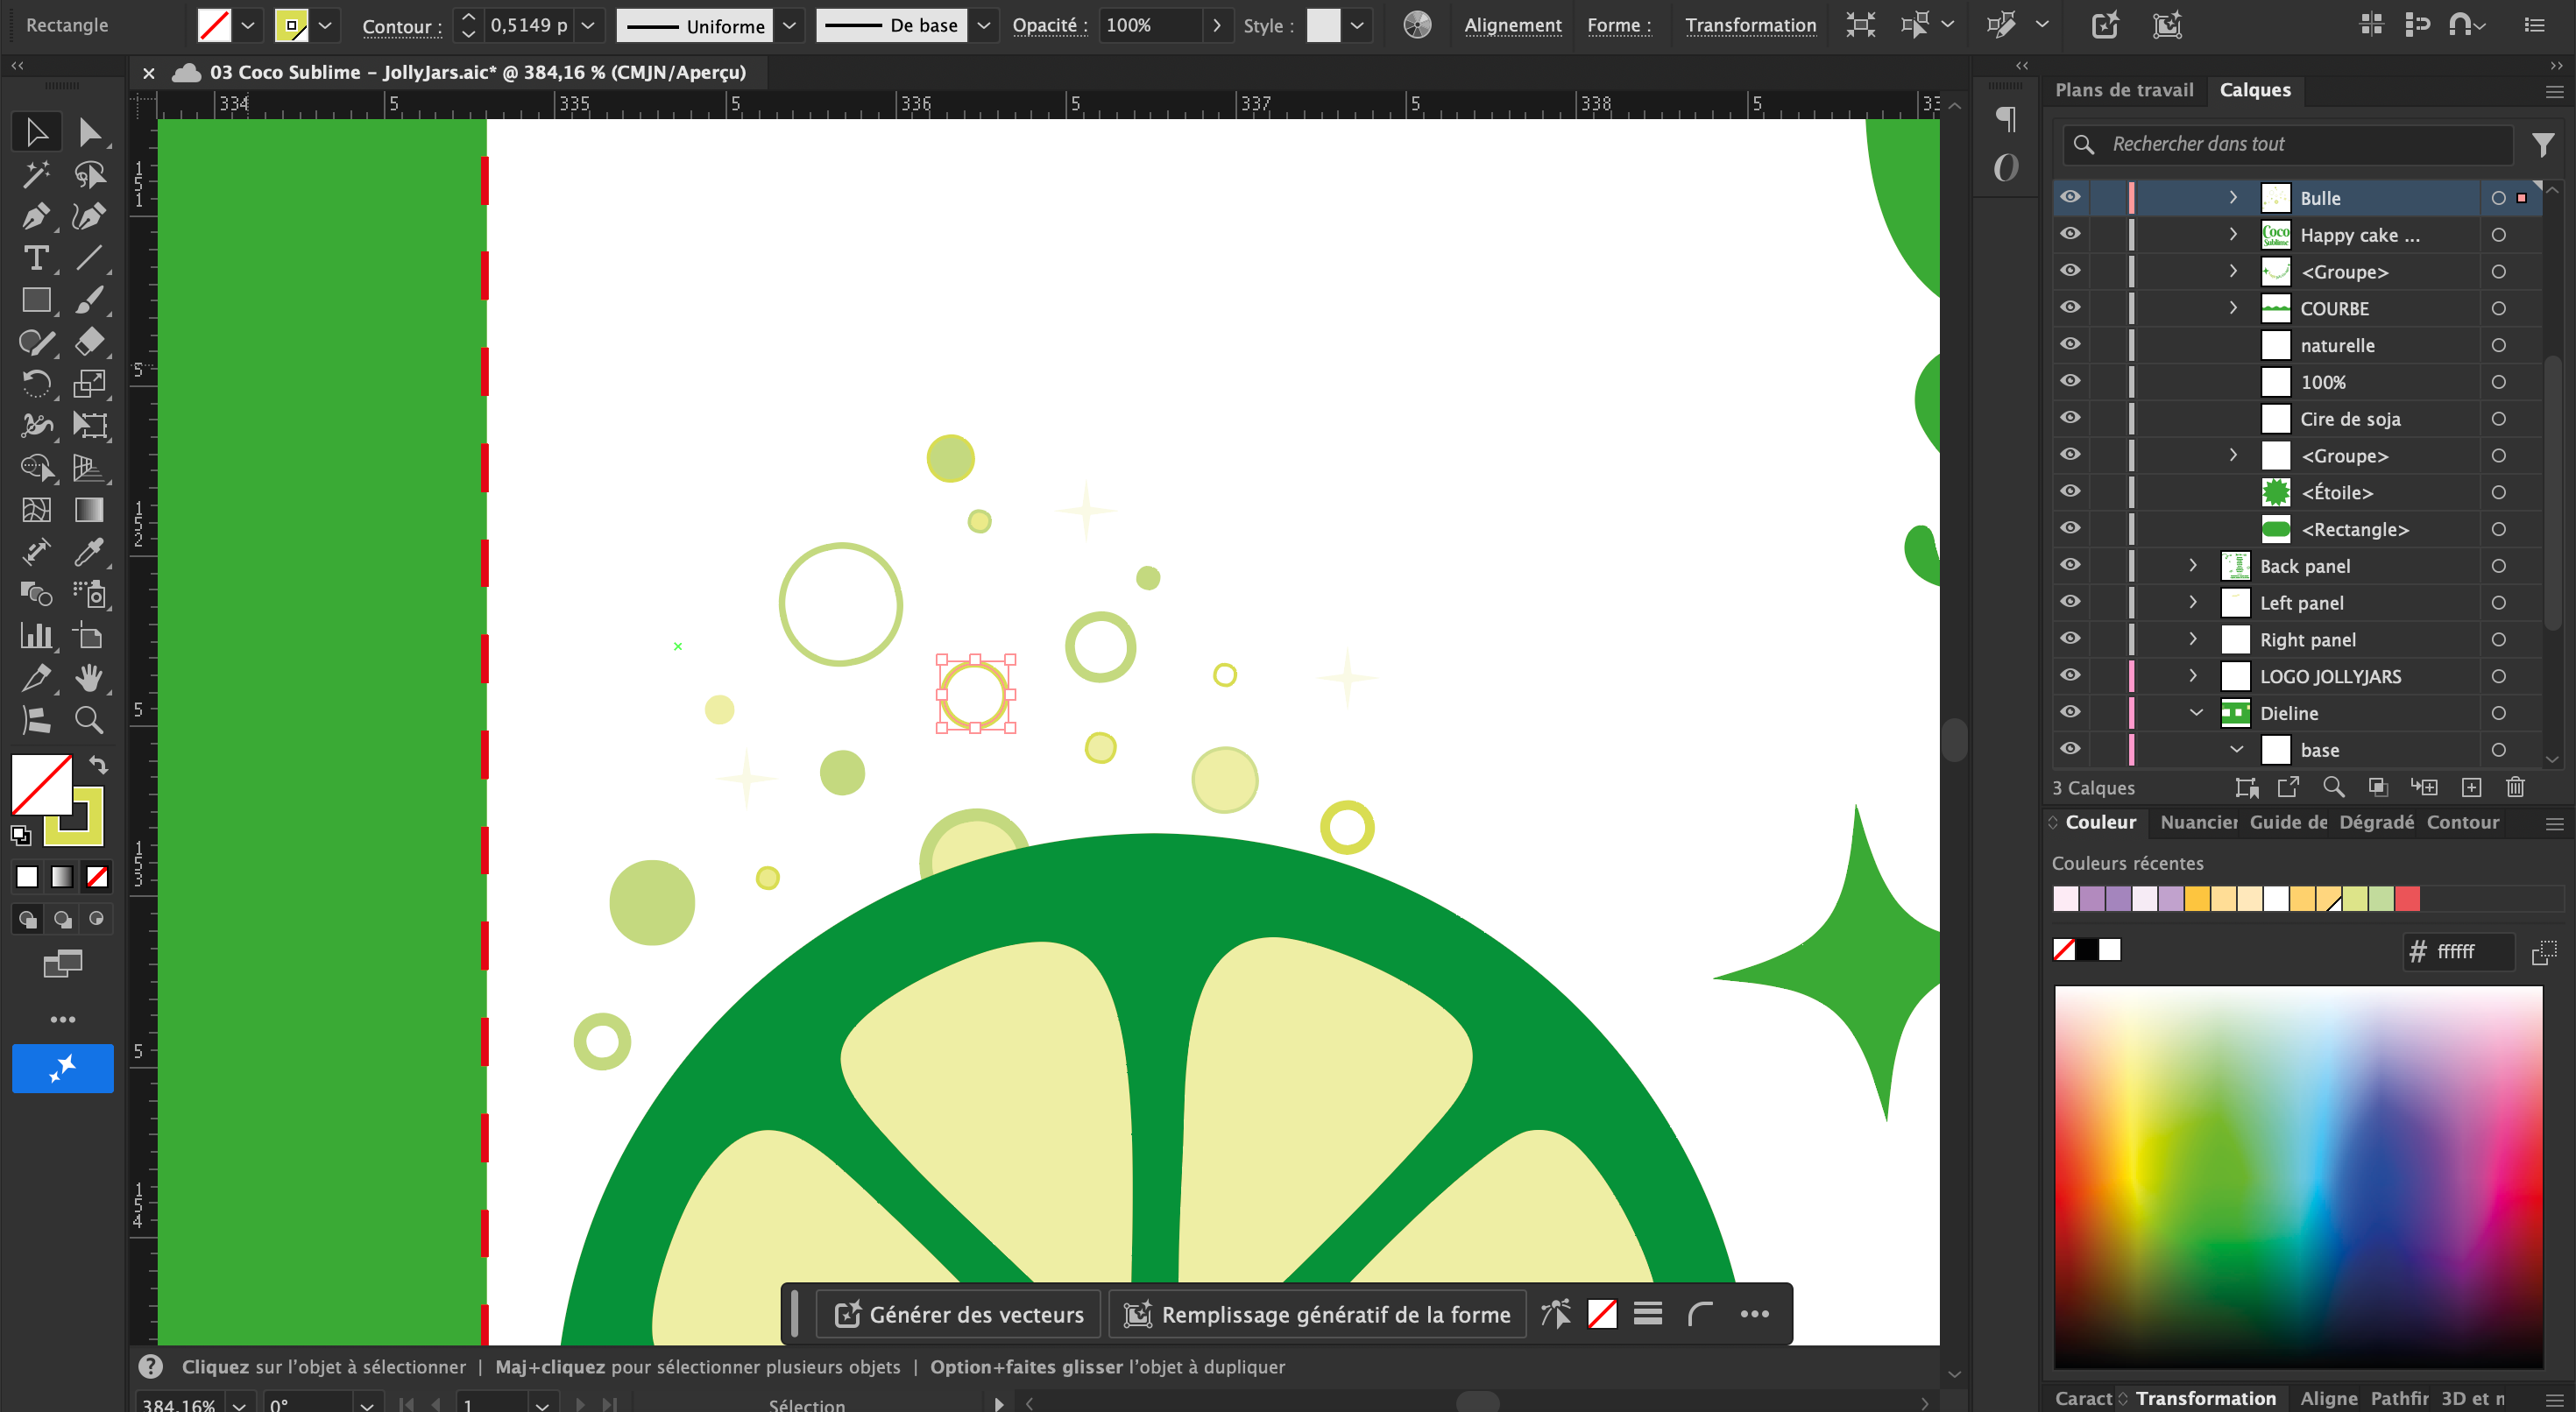Image resolution: width=2576 pixels, height=1412 pixels.
Task: Open the Uniforme stroke profile dropdown
Action: click(789, 25)
